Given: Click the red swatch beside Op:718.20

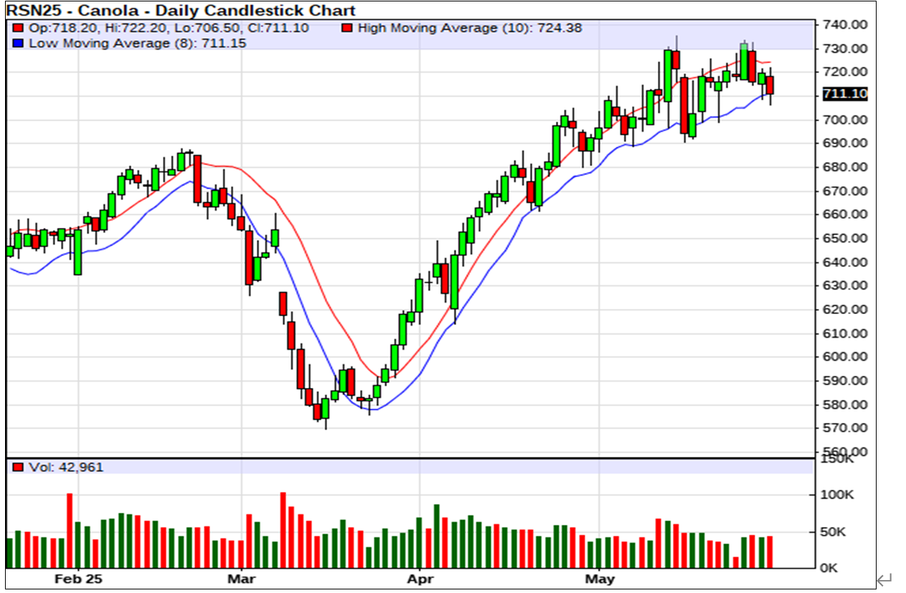Looking at the screenshot, I should [x=17, y=29].
